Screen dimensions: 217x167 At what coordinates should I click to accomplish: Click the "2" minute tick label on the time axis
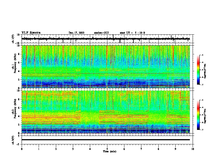[x=56, y=149]
